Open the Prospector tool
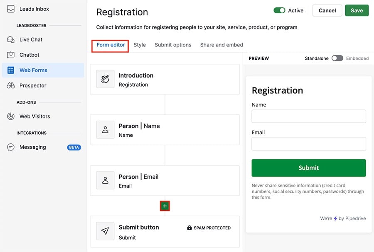The image size is (374, 252). click(33, 85)
